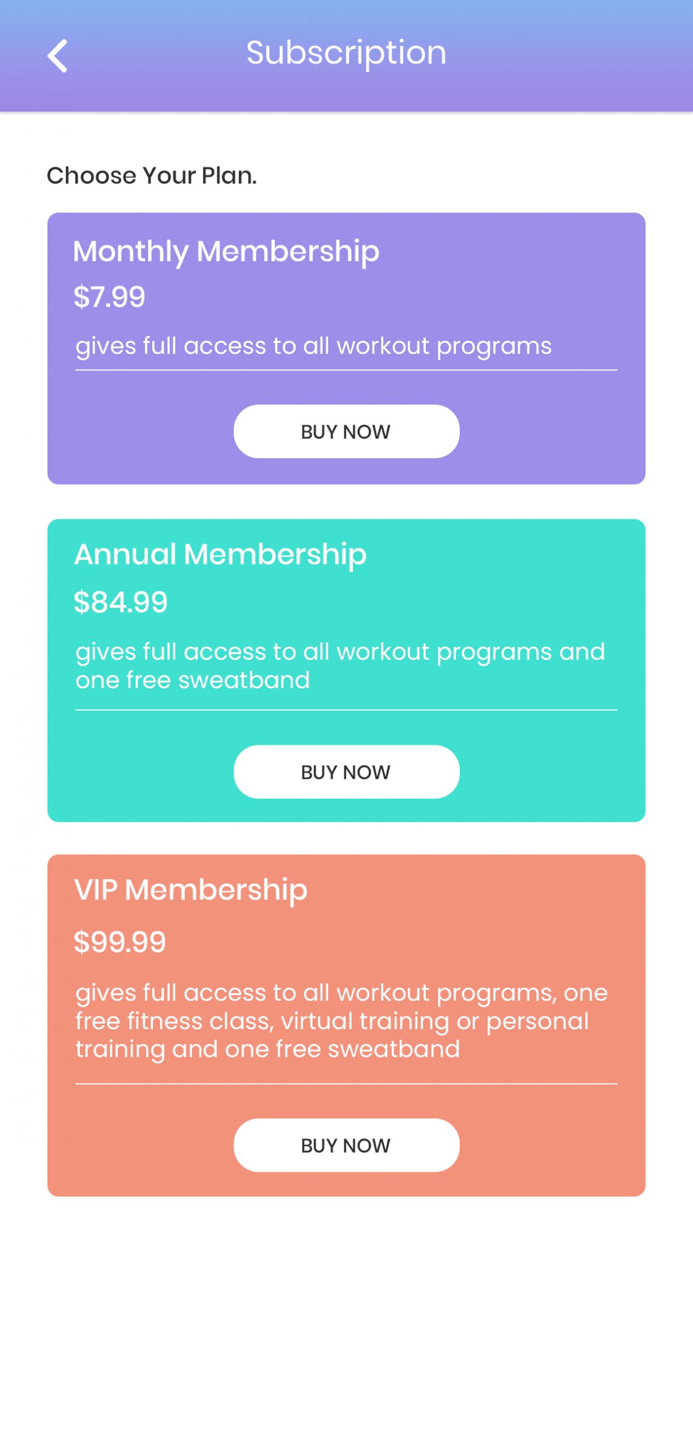693x1450 pixels.
Task: Click the Choose Your Plan heading
Action: tap(152, 176)
